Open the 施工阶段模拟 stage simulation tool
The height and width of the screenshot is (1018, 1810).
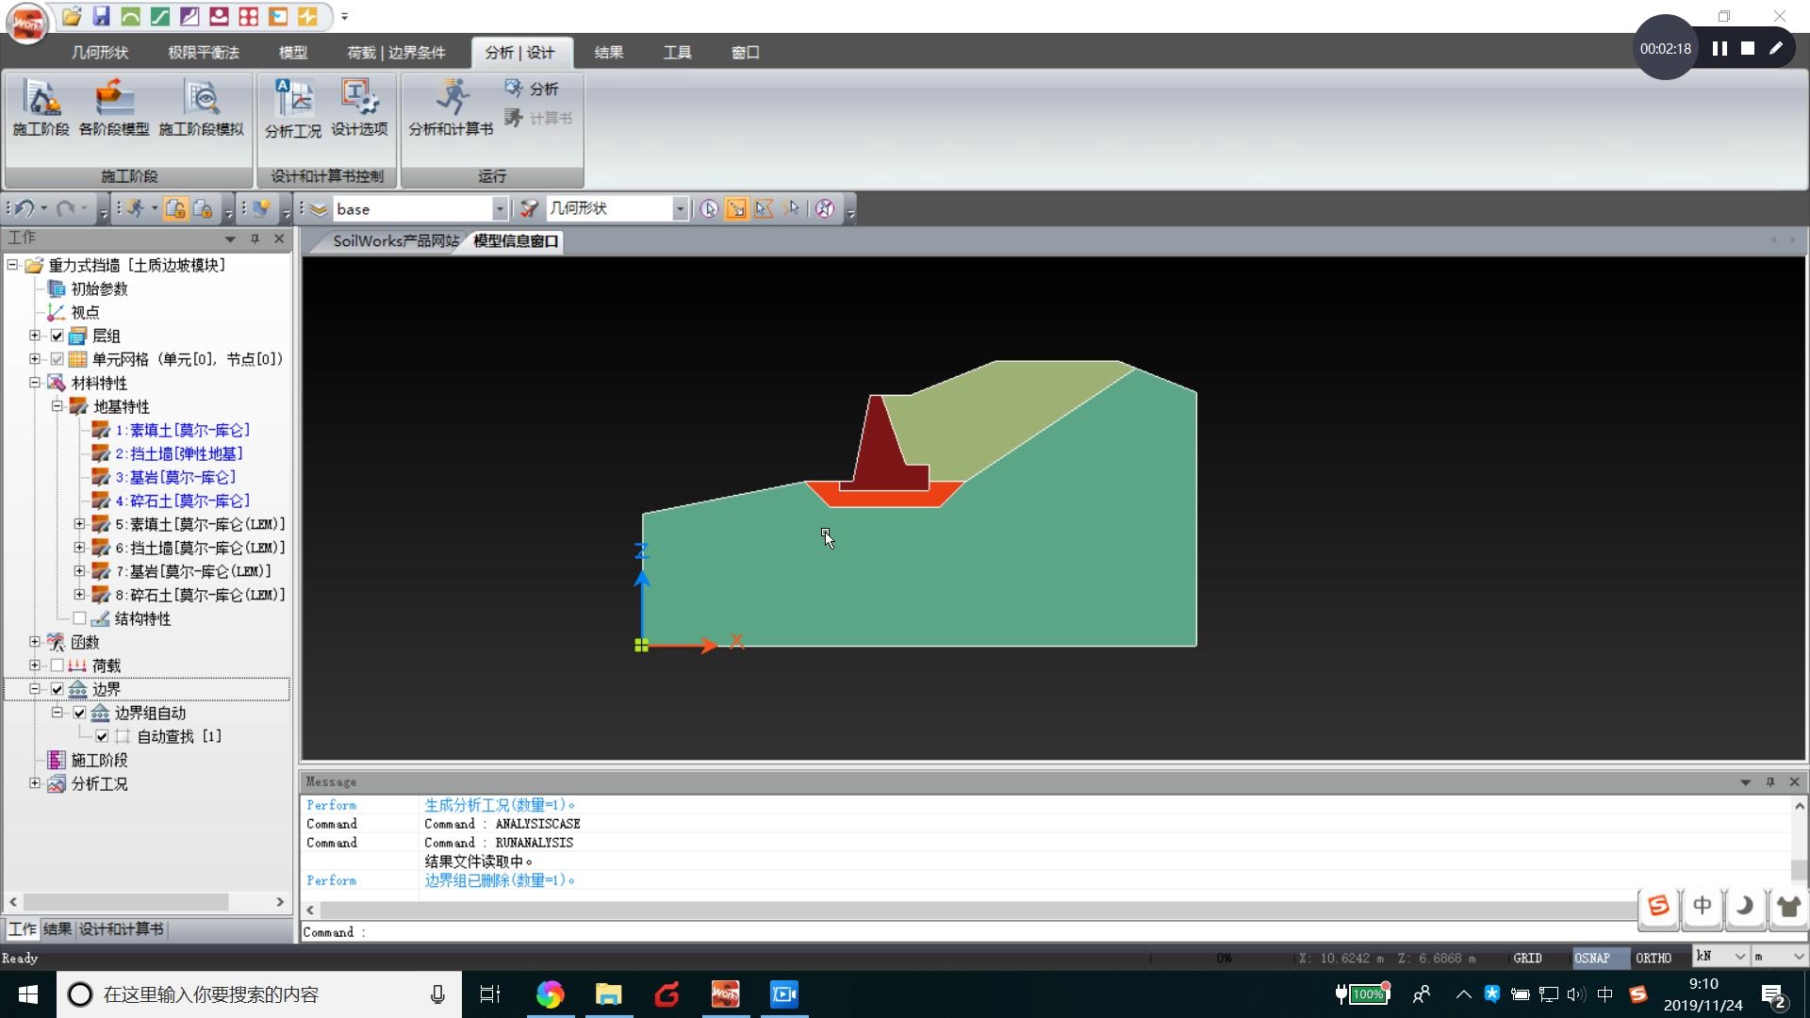(x=201, y=107)
